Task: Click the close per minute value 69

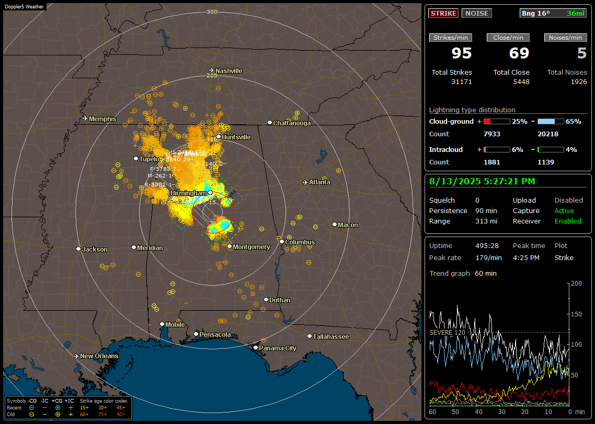Action: 519,53
